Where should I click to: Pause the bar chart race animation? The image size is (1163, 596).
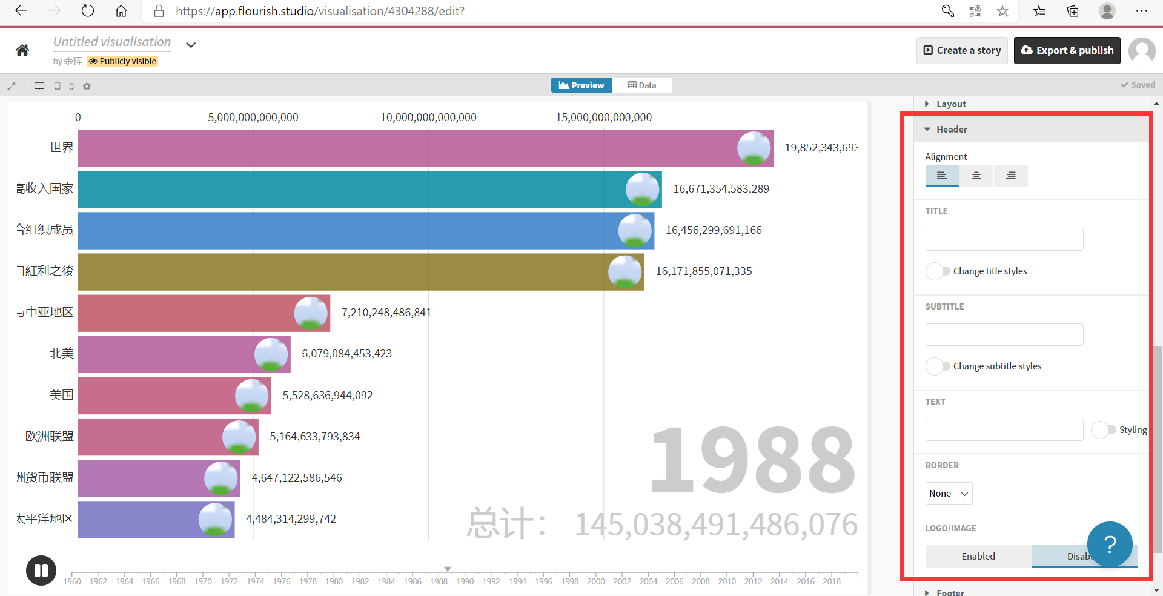point(41,571)
